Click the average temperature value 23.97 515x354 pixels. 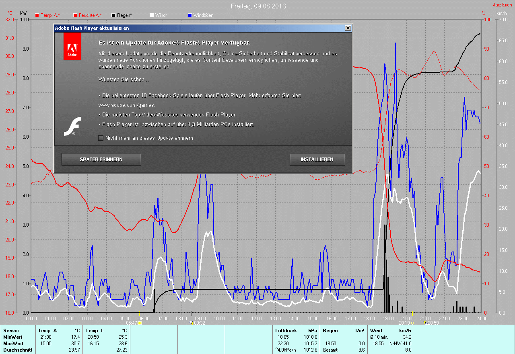coord(74,350)
